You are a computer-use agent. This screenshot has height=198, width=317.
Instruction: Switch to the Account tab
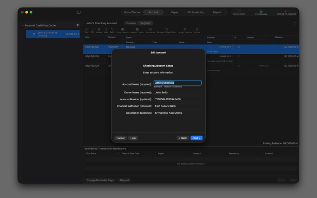click(x=153, y=12)
